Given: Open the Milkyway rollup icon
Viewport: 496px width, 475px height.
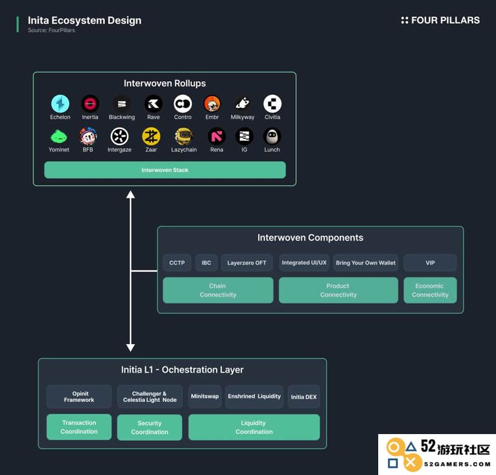Looking at the screenshot, I should click(242, 104).
